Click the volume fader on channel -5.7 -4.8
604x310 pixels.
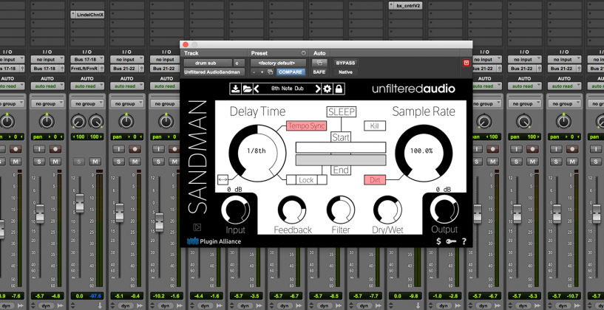[x=40, y=214]
